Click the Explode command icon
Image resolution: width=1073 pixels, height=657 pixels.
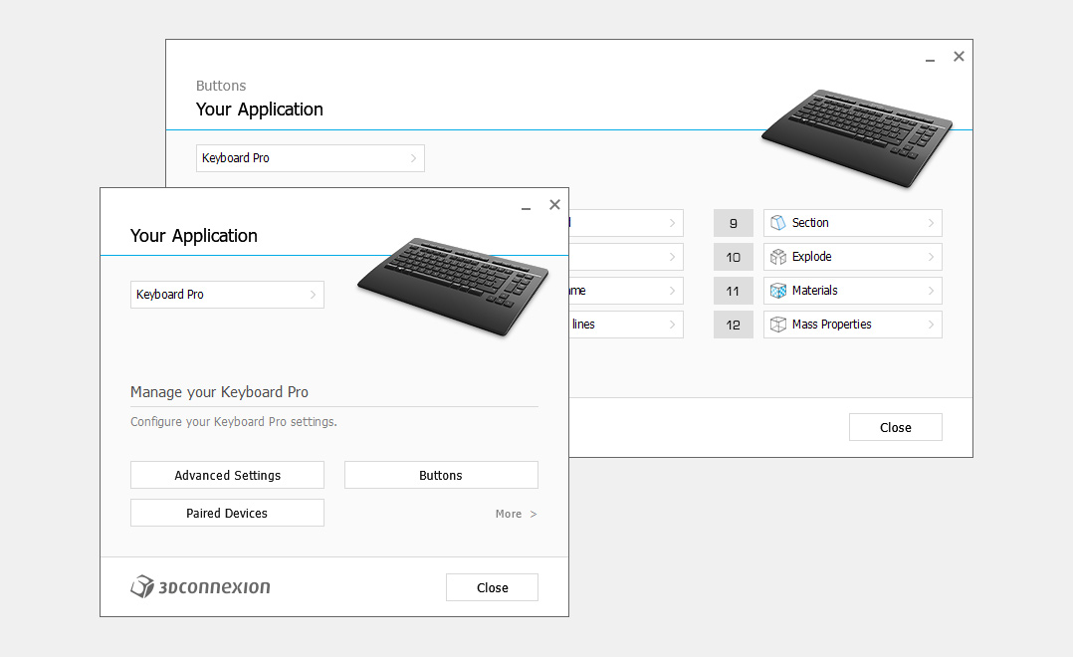(x=776, y=256)
